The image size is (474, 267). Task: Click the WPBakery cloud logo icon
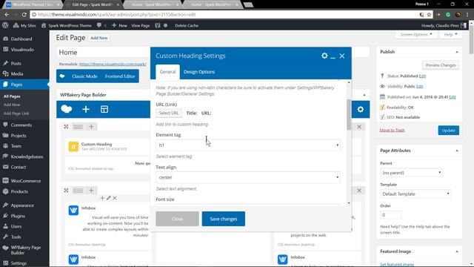(67, 109)
